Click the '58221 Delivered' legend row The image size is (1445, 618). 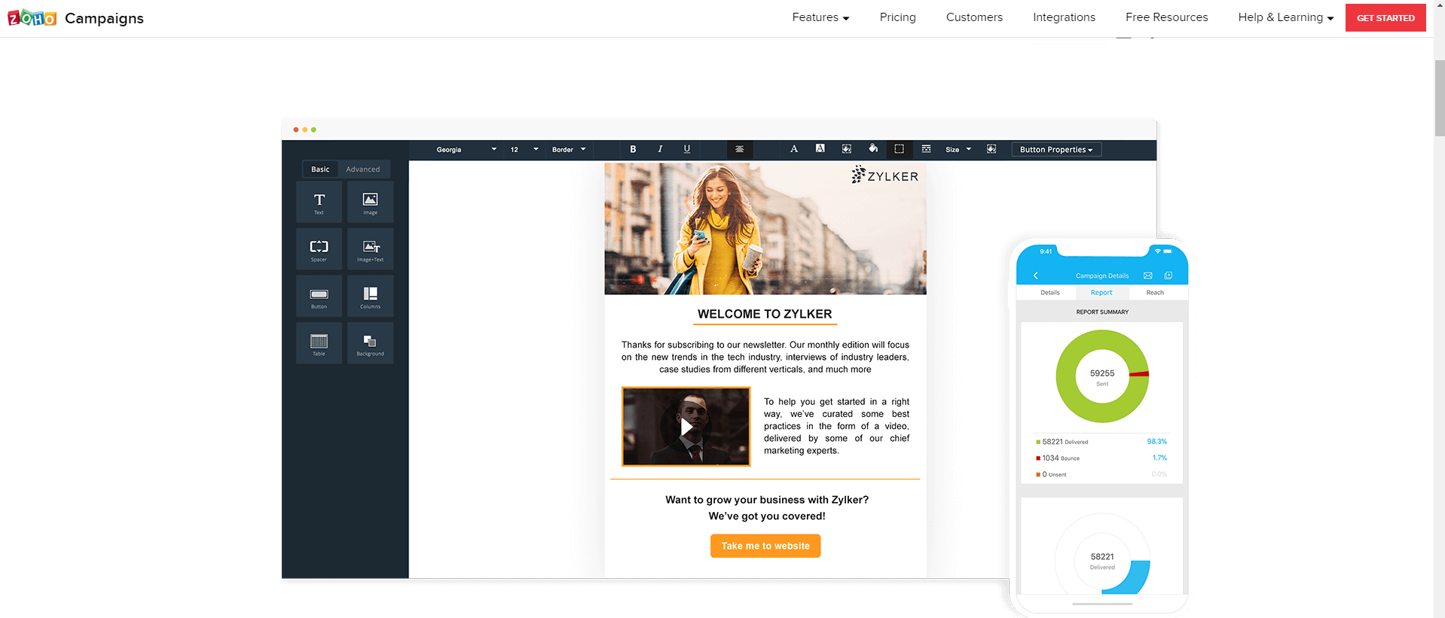tap(1101, 442)
